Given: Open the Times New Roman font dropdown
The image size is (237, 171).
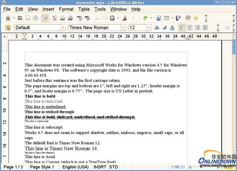Looking at the screenshot, I should 123,28.
